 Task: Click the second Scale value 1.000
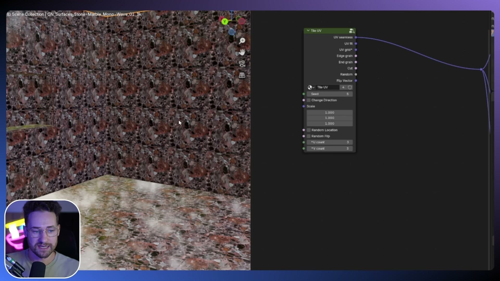330,118
